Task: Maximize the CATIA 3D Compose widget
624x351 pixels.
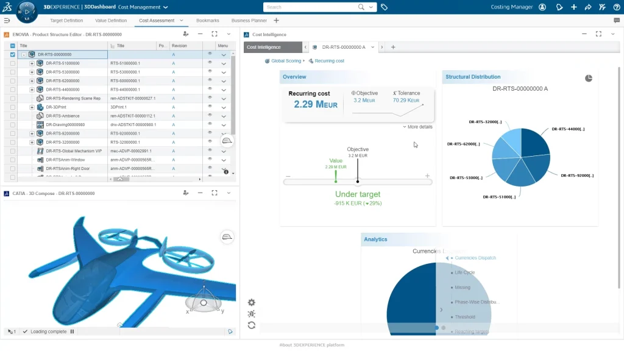Action: tap(214, 193)
